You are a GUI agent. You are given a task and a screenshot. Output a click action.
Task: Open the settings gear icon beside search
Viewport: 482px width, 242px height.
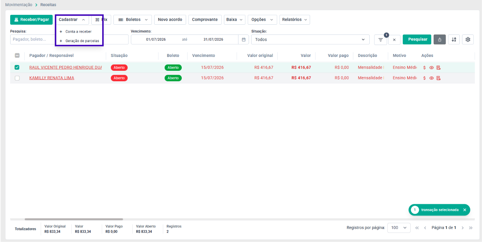468,40
